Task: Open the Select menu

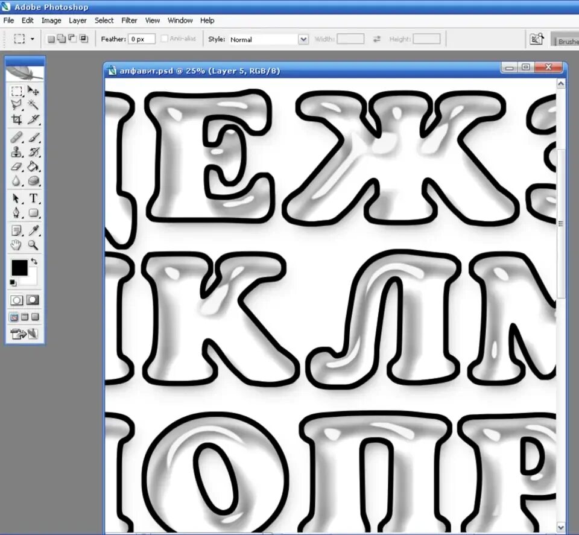Action: (104, 21)
